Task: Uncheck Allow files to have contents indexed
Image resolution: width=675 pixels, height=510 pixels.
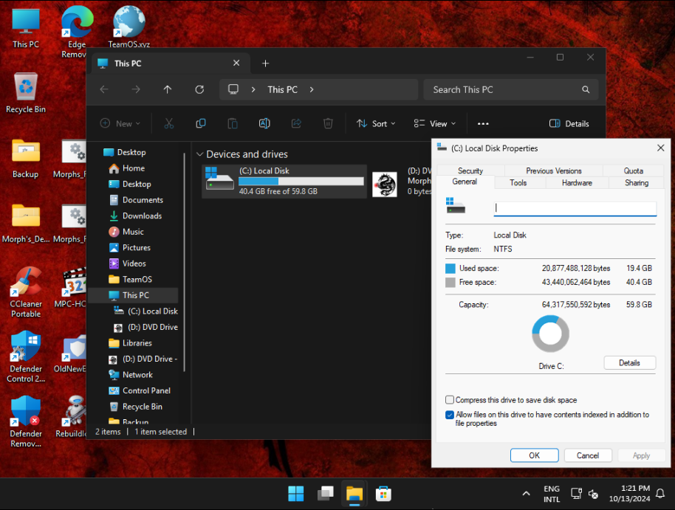Action: [x=450, y=415]
